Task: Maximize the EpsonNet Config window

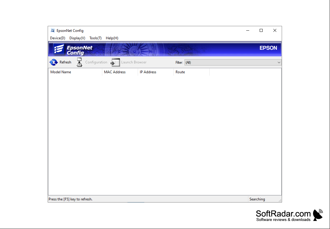Action: [x=261, y=30]
